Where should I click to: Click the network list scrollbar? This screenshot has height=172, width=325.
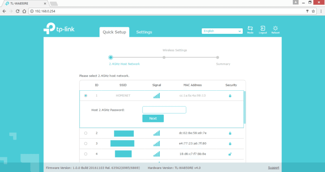click(x=245, y=107)
